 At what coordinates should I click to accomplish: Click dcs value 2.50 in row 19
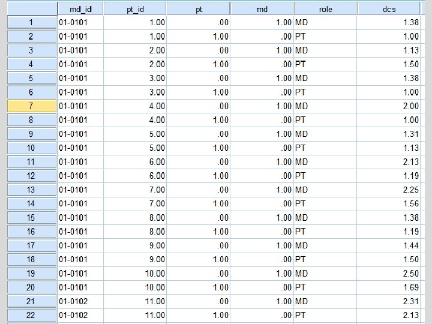click(x=388, y=274)
